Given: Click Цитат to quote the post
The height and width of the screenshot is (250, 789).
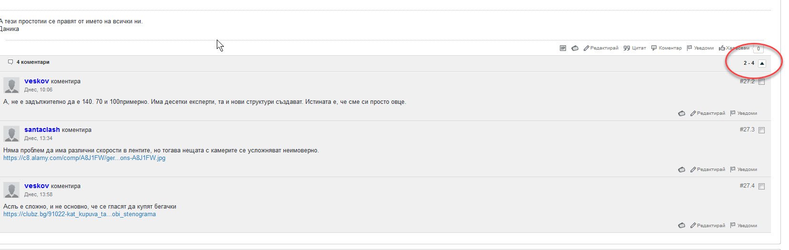Looking at the screenshot, I should coord(635,48).
